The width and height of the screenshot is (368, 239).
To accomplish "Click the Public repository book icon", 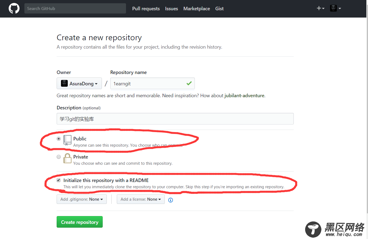I will [x=67, y=140].
